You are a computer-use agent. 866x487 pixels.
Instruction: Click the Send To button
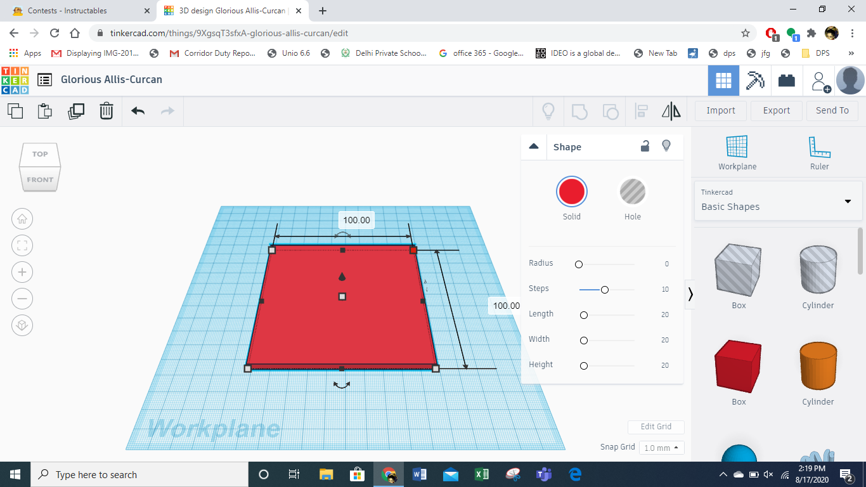pyautogui.click(x=832, y=110)
